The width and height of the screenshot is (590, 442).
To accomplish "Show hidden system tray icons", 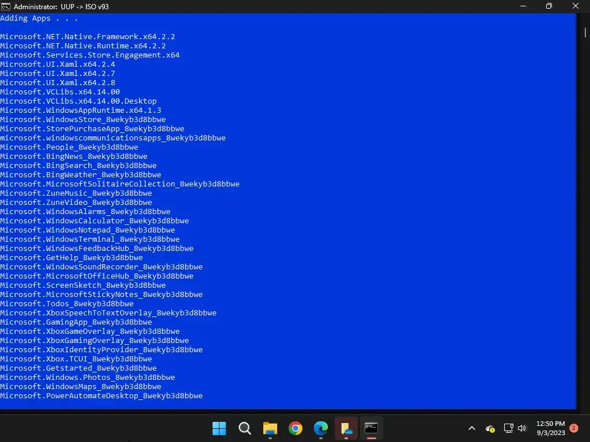I will pyautogui.click(x=472, y=428).
